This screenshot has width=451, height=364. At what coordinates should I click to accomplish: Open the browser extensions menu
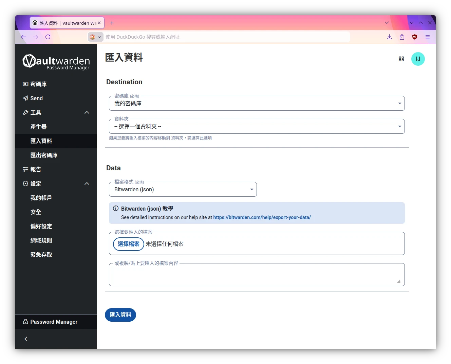click(402, 37)
